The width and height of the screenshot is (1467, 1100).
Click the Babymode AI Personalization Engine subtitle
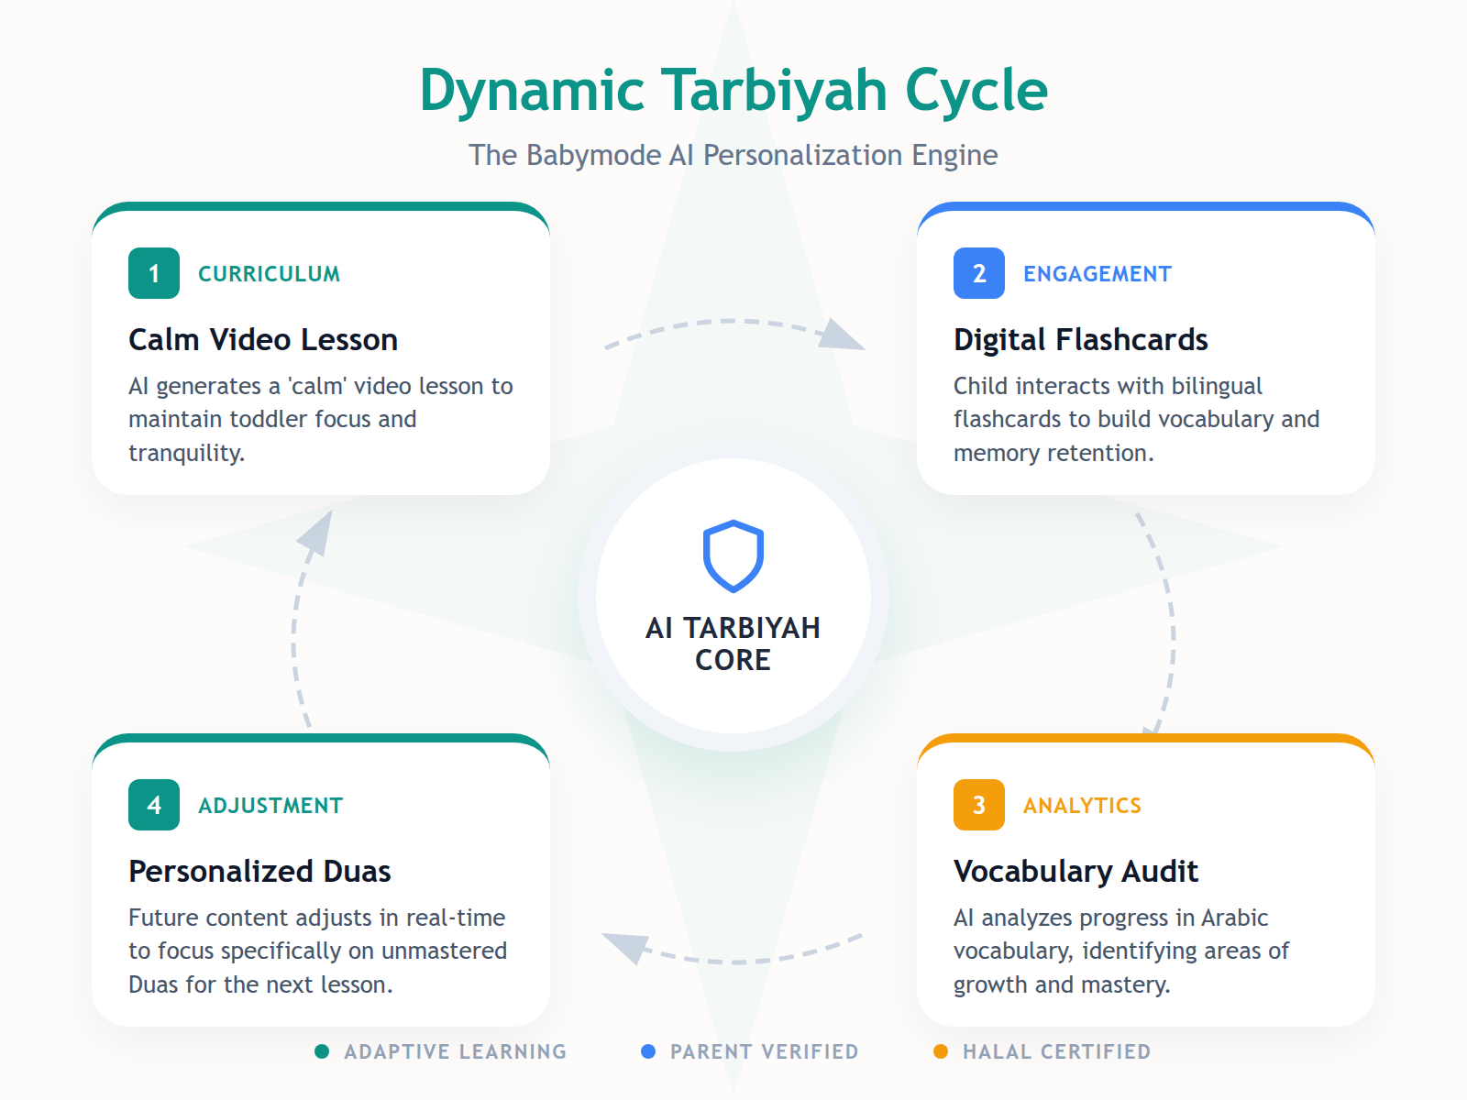pos(733,155)
